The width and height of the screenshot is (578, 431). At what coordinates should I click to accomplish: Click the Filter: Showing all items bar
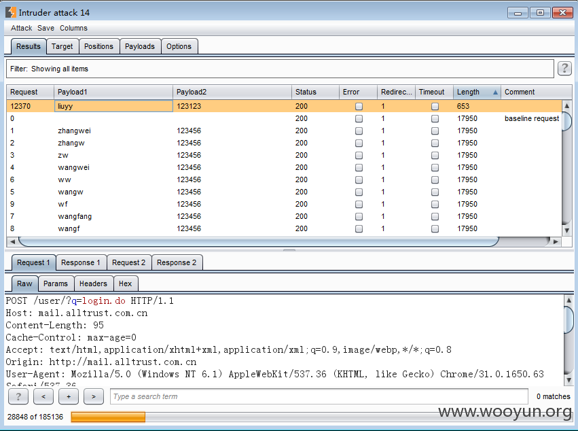tap(280, 69)
